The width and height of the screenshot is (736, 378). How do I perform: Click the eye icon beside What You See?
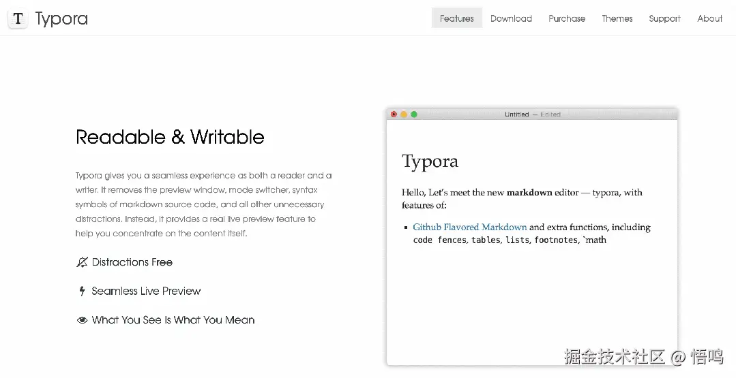point(83,320)
